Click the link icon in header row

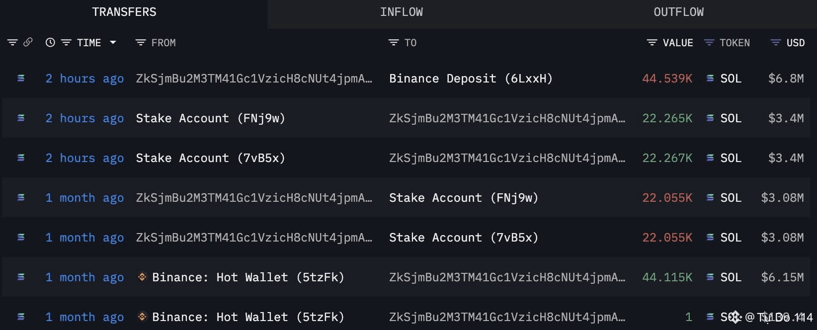[x=28, y=42]
